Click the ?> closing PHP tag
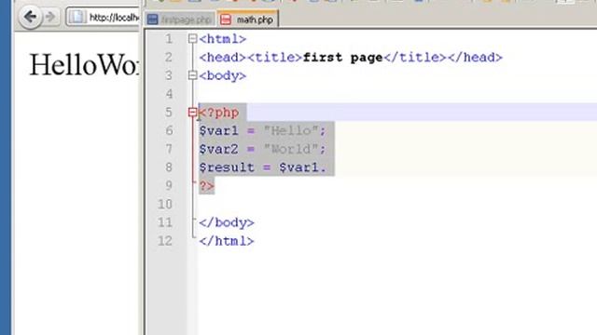 [x=207, y=186]
